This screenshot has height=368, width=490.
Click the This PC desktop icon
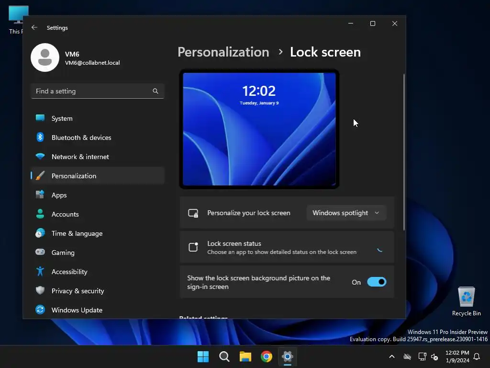point(15,20)
